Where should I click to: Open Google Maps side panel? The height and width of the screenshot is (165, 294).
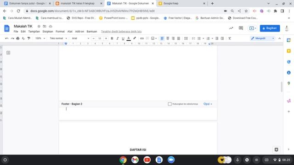(289, 83)
